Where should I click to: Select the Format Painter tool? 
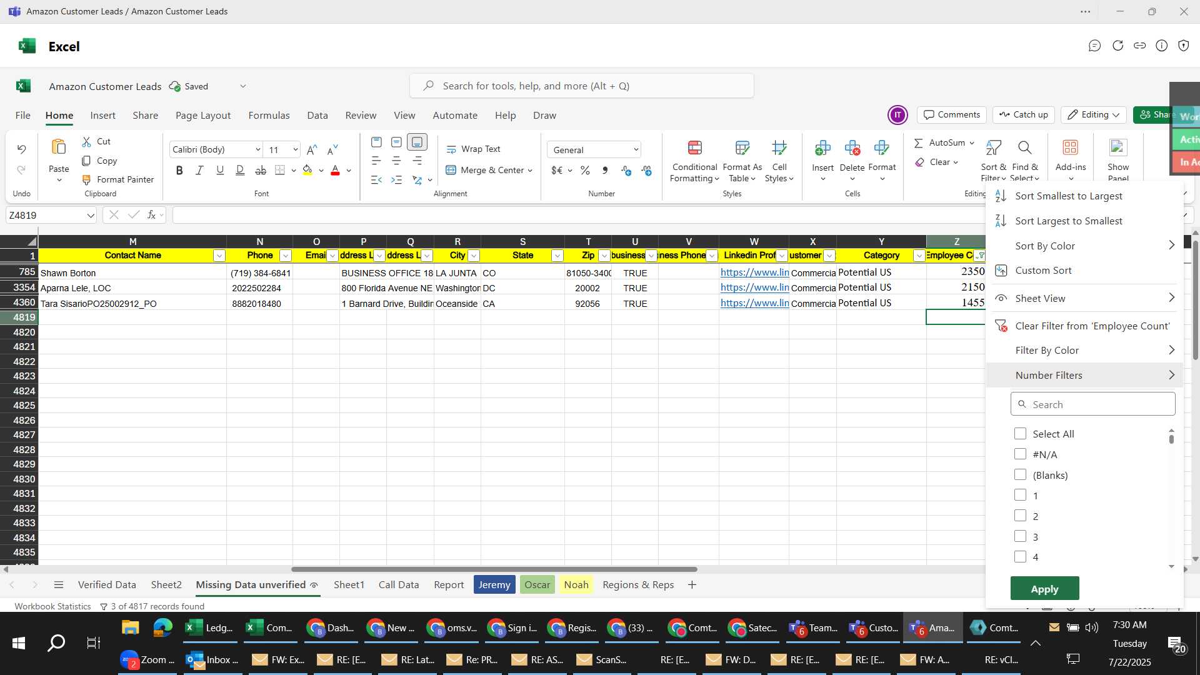[x=117, y=179]
